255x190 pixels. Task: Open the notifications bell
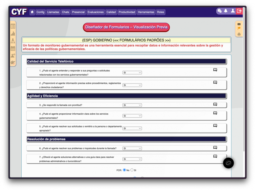click(226, 11)
